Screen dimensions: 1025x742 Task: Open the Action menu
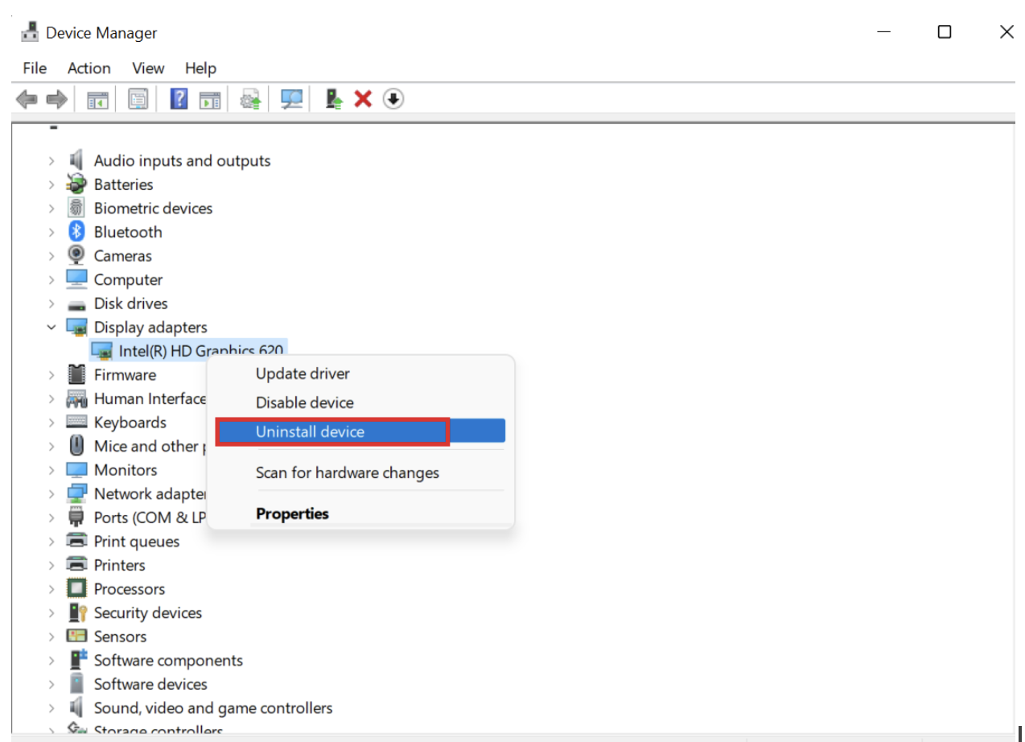click(89, 68)
